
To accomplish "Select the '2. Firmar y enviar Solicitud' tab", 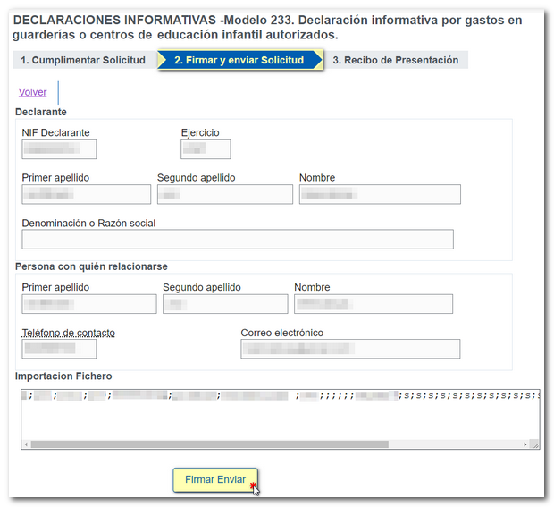I will coord(238,60).
